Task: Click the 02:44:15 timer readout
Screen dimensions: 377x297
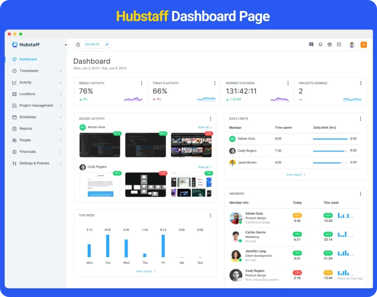Action: click(92, 45)
